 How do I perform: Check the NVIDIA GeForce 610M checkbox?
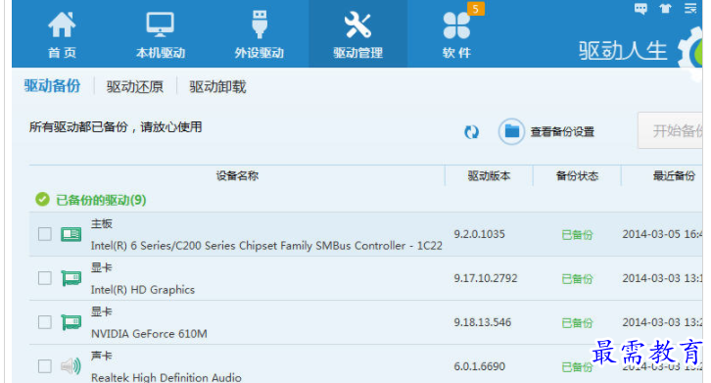[x=45, y=322]
